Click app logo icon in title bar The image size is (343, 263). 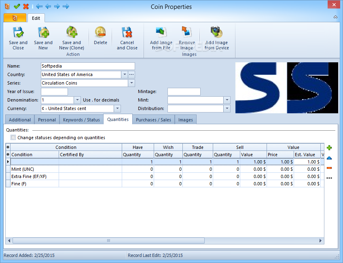pos(7,6)
